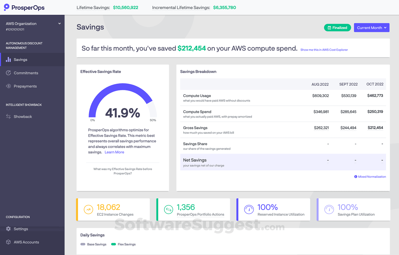
Task: Click the Mixed Normalization info expander
Action: [x=370, y=176]
